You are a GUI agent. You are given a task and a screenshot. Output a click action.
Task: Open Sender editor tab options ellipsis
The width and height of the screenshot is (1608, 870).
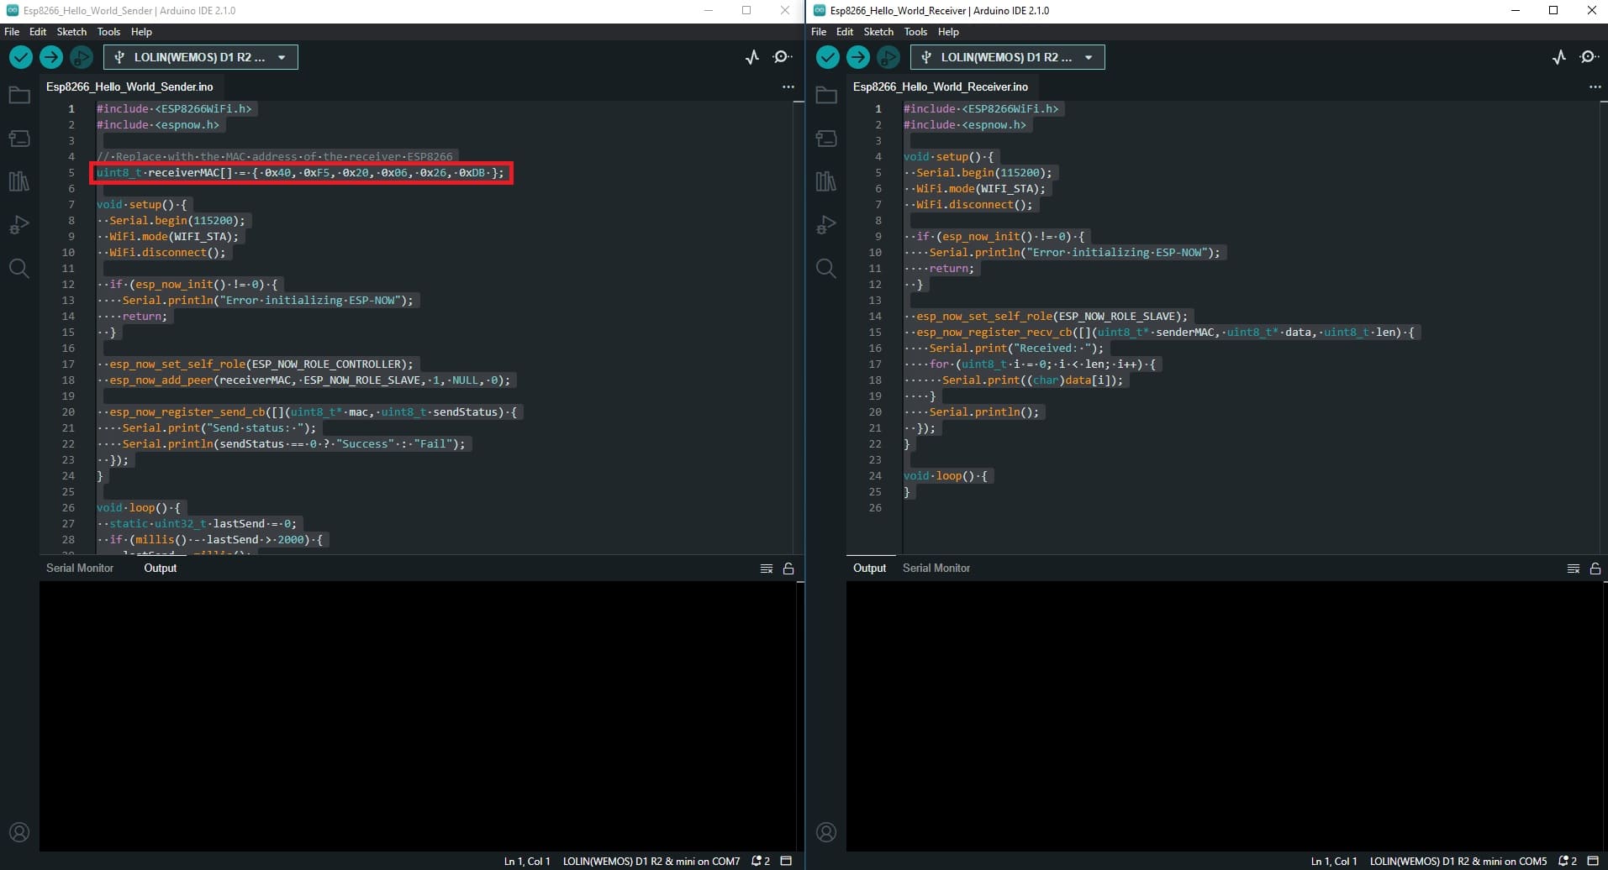click(x=788, y=86)
